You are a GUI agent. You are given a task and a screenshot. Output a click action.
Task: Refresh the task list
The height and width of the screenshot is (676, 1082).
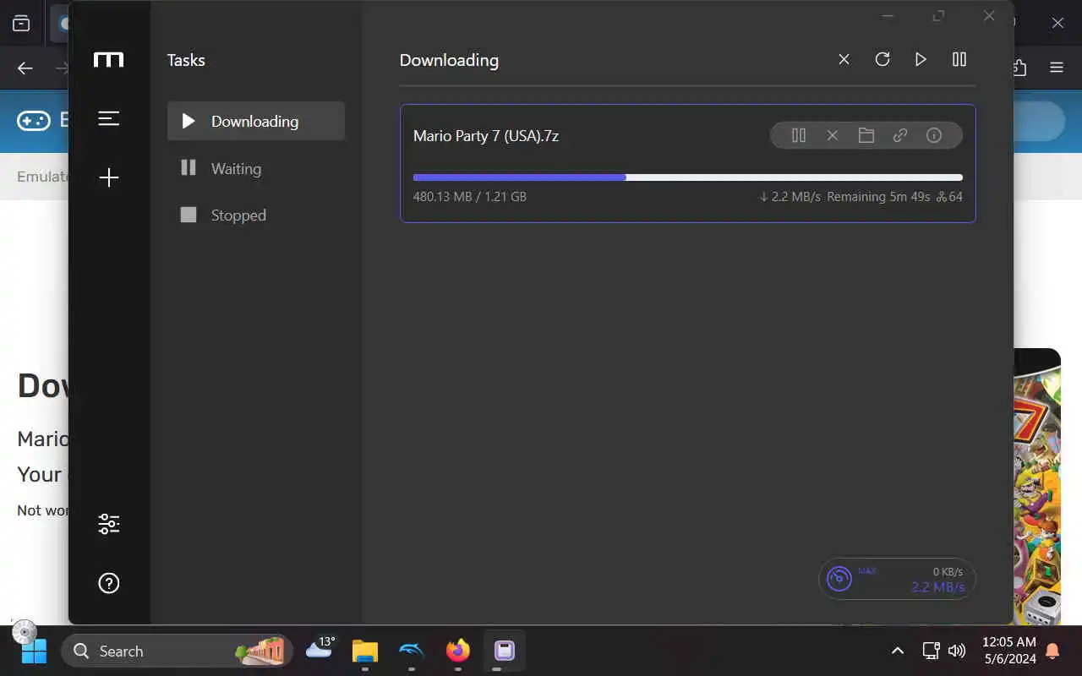[883, 59]
